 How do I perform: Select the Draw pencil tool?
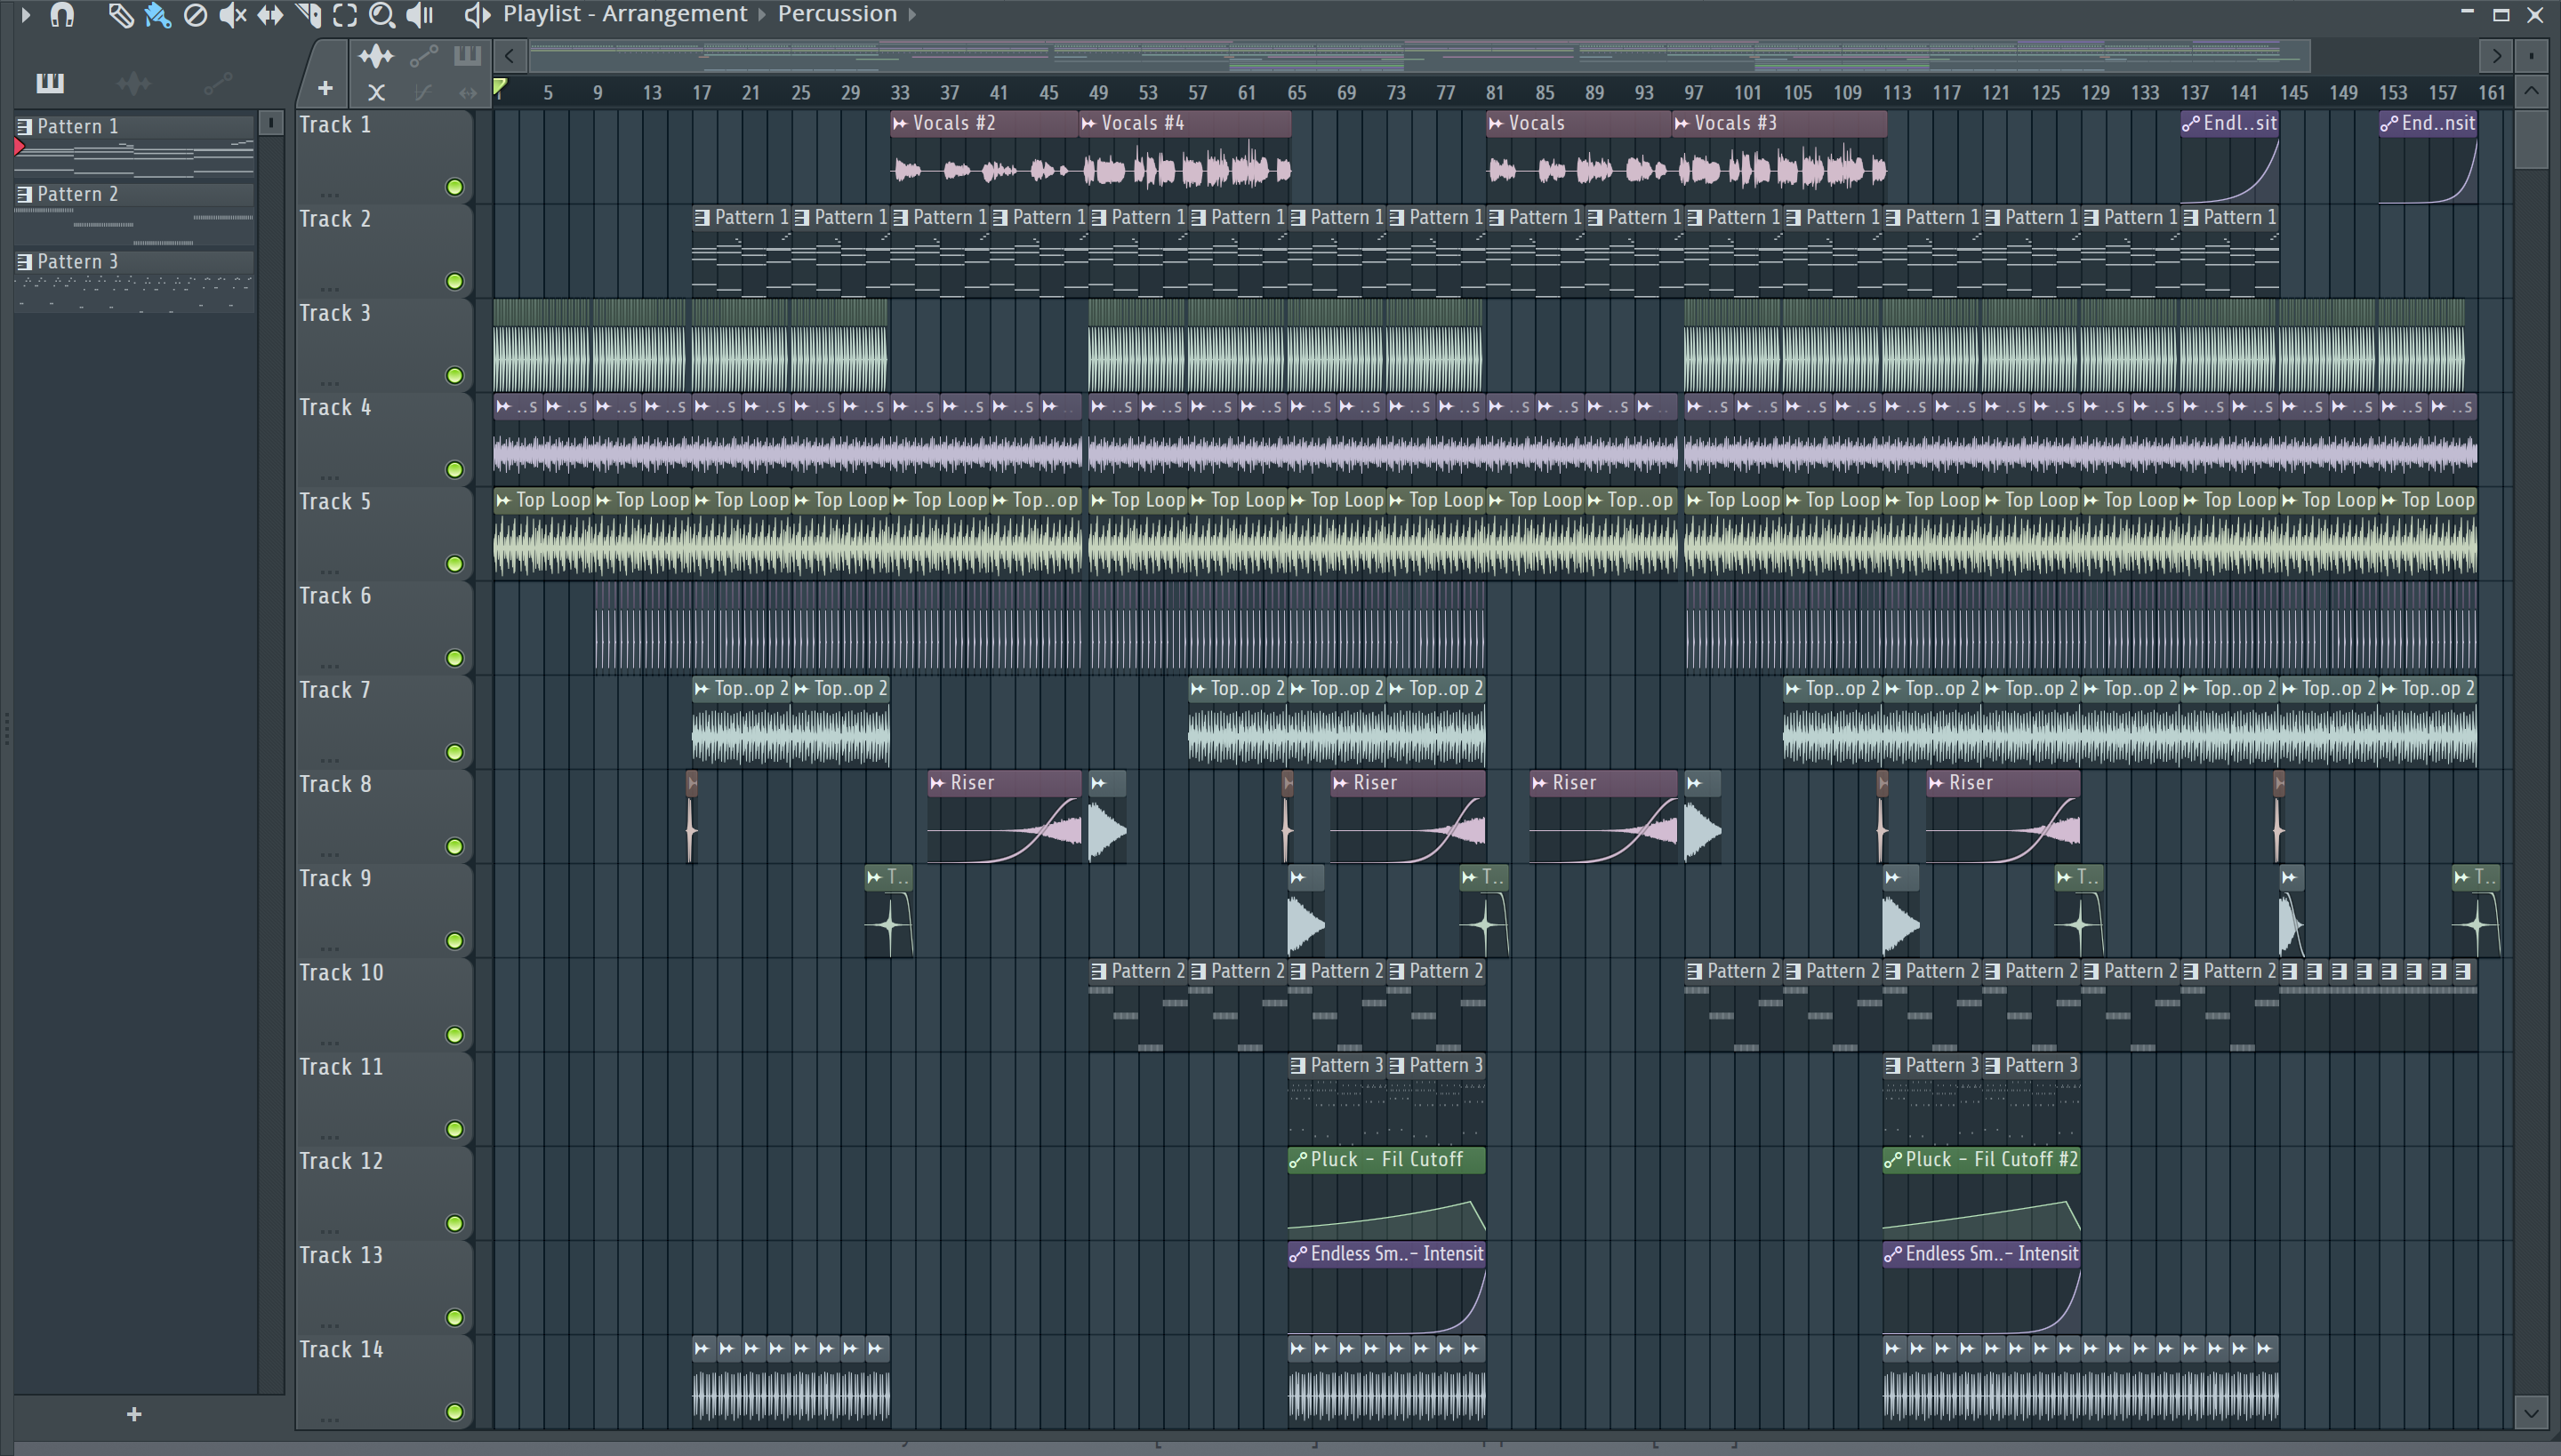[120, 15]
